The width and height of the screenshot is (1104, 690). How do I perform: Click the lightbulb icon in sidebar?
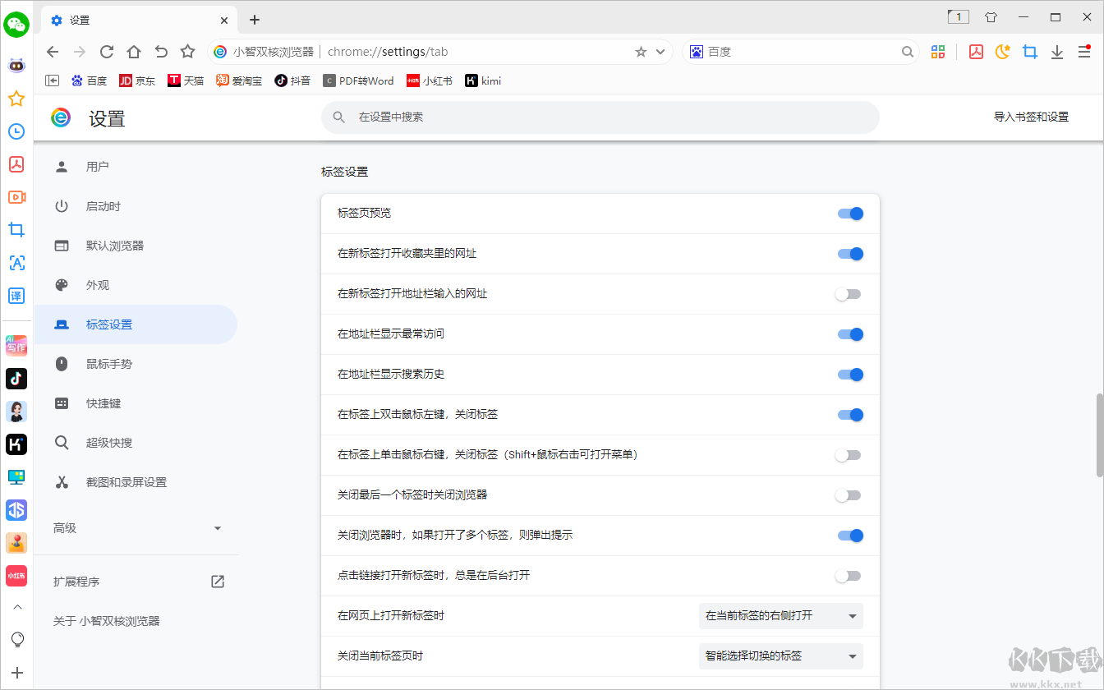(x=16, y=640)
